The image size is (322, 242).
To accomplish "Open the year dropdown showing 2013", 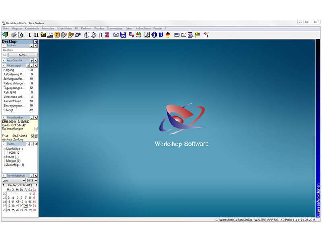I will click(x=36, y=181).
